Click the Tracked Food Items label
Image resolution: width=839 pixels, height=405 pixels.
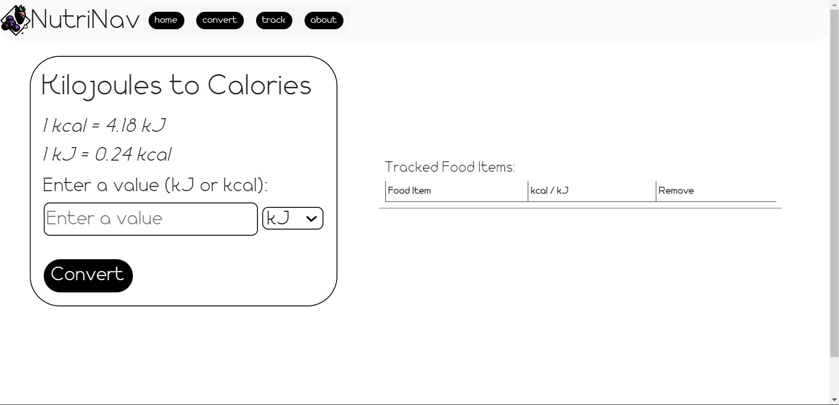450,167
